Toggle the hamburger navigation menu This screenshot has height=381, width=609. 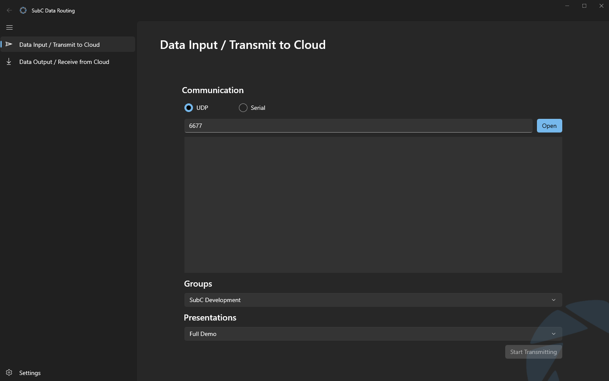click(x=9, y=27)
